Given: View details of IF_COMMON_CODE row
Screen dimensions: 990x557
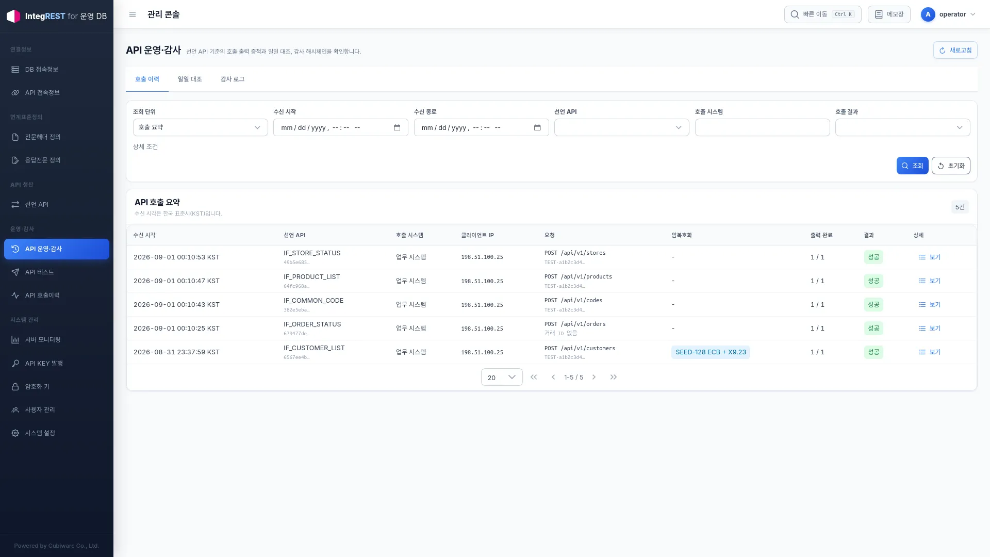Looking at the screenshot, I should coord(930,304).
